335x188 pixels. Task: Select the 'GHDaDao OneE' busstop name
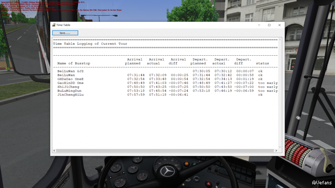(71, 79)
